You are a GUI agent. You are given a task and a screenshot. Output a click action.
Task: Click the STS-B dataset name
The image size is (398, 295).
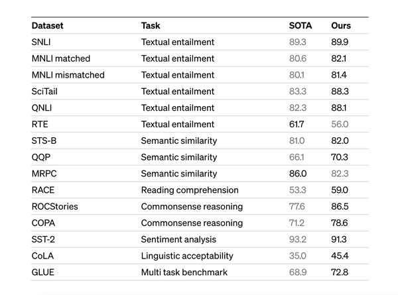(x=44, y=141)
